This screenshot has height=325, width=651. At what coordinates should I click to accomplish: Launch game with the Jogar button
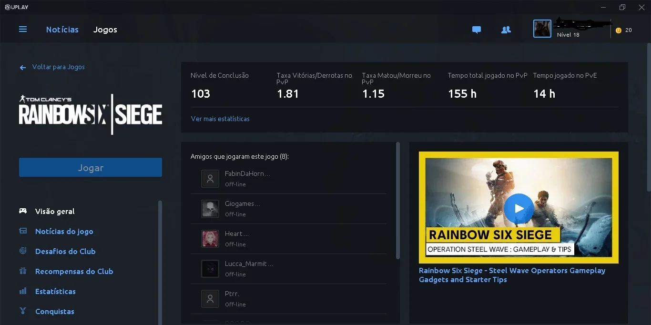[x=91, y=167]
